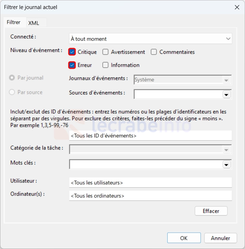This screenshot has width=245, height=249.
Task: Click the Ordinateur(s) text field
Action: pos(150,196)
